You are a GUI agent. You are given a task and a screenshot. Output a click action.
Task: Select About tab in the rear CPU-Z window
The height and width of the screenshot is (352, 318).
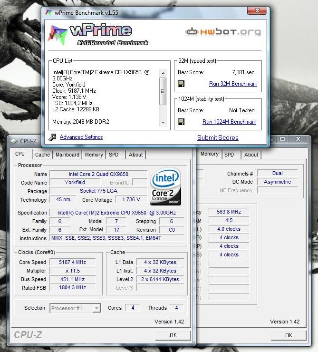pyautogui.click(x=251, y=155)
